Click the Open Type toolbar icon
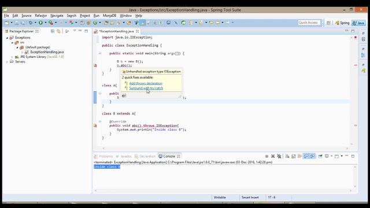This screenshot has width=370, height=208. 106,23
